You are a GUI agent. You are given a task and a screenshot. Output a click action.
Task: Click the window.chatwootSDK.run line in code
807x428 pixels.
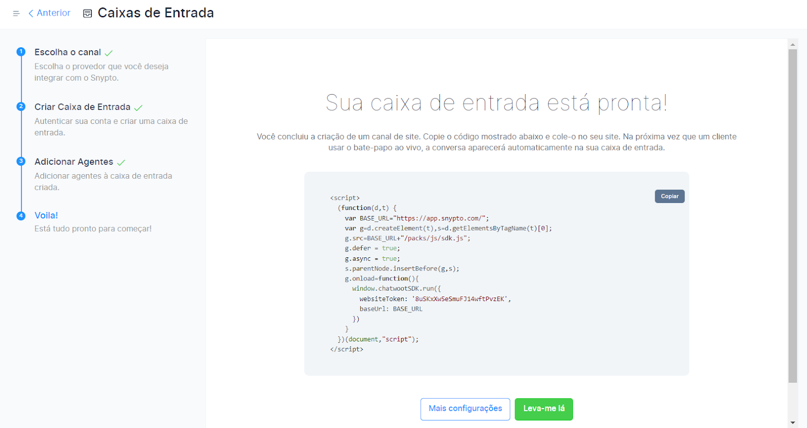pyautogui.click(x=396, y=289)
